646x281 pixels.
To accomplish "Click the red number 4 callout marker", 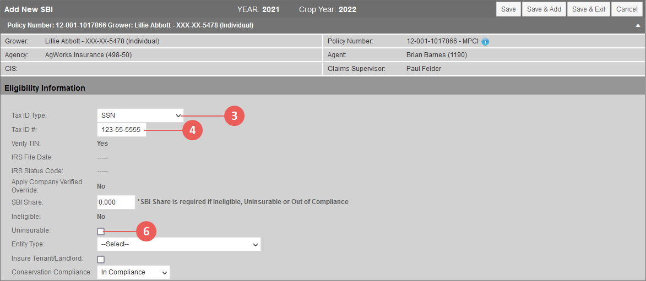I will (192, 130).
